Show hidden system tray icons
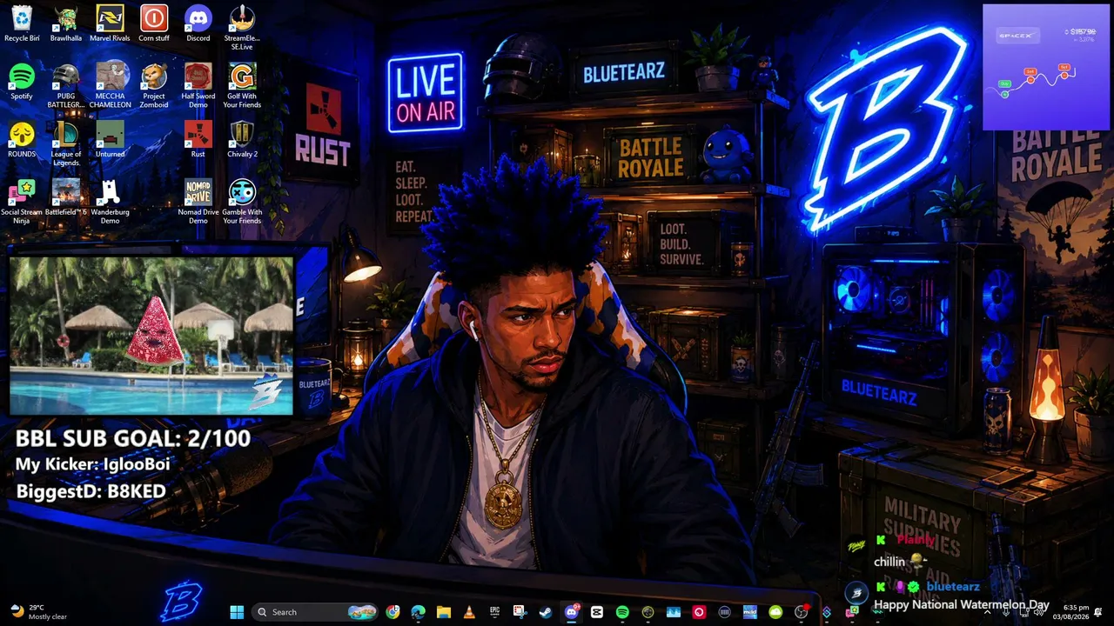The height and width of the screenshot is (626, 1114). click(x=987, y=612)
